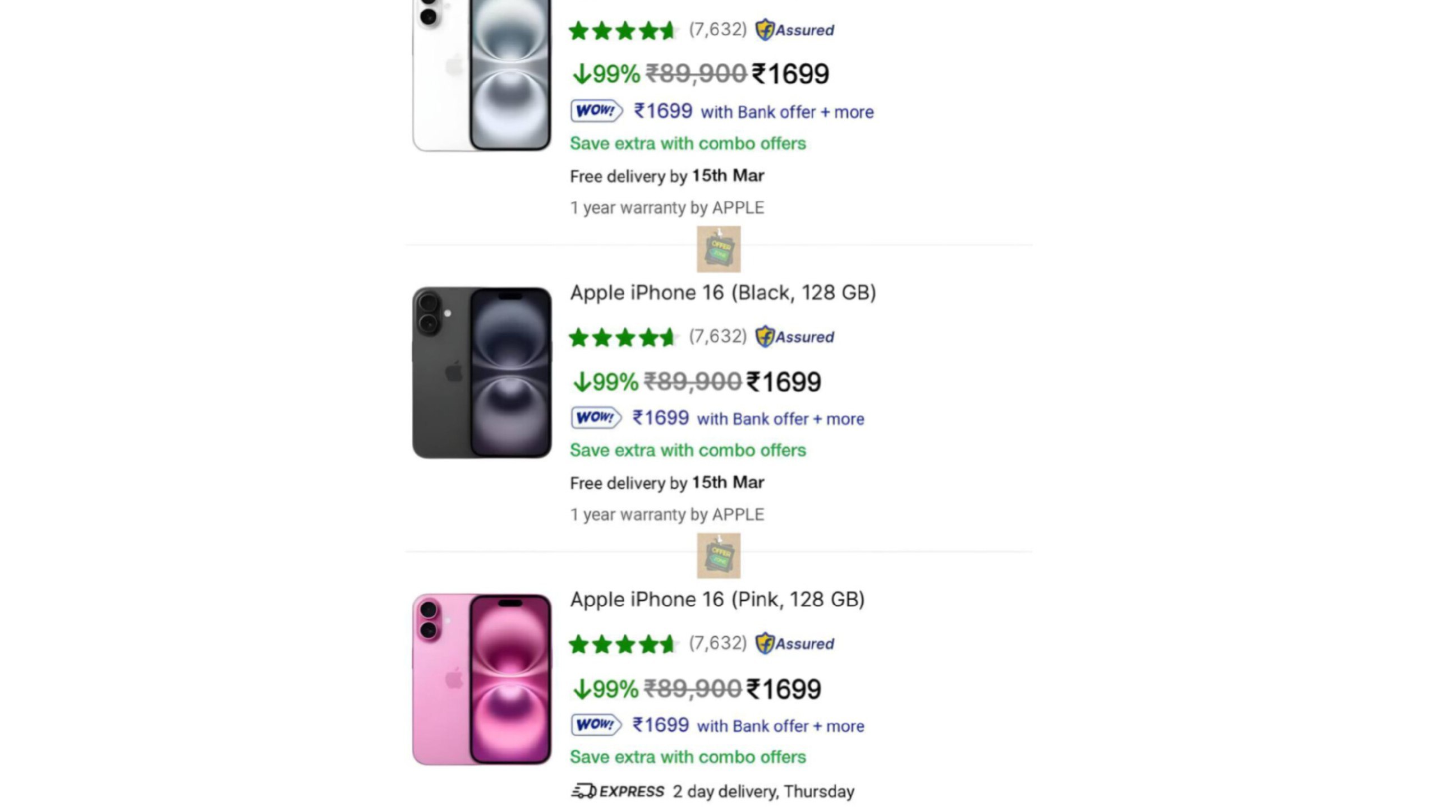Open Apple iPhone 16 (Pink, 128 GB) title
1436x807 pixels.
717,600
